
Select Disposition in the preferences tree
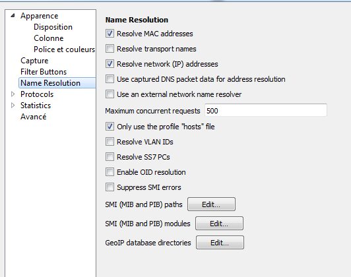(x=53, y=27)
